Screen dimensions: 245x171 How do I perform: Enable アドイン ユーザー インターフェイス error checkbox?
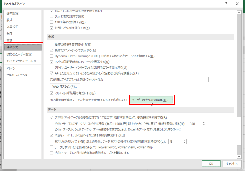(52, 67)
